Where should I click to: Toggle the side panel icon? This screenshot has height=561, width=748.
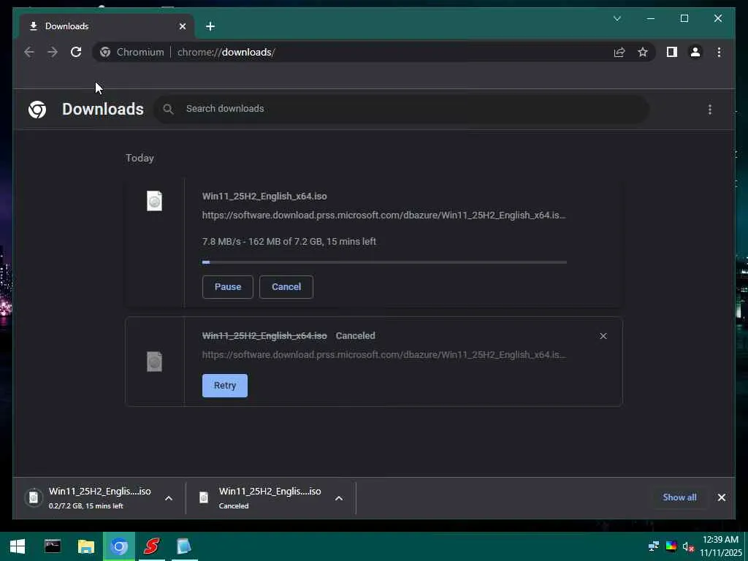click(x=672, y=52)
